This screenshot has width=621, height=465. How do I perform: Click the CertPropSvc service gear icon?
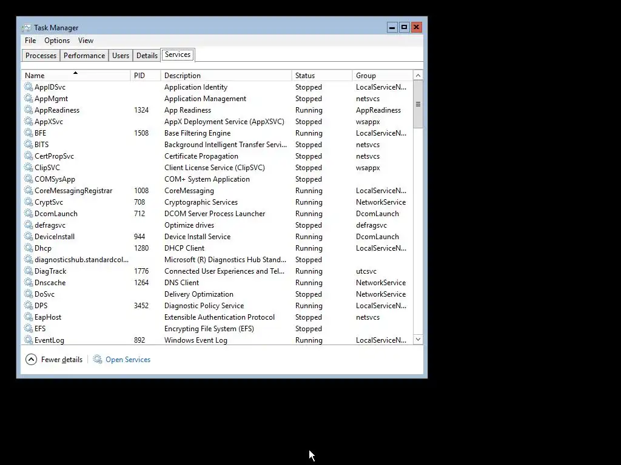point(29,156)
